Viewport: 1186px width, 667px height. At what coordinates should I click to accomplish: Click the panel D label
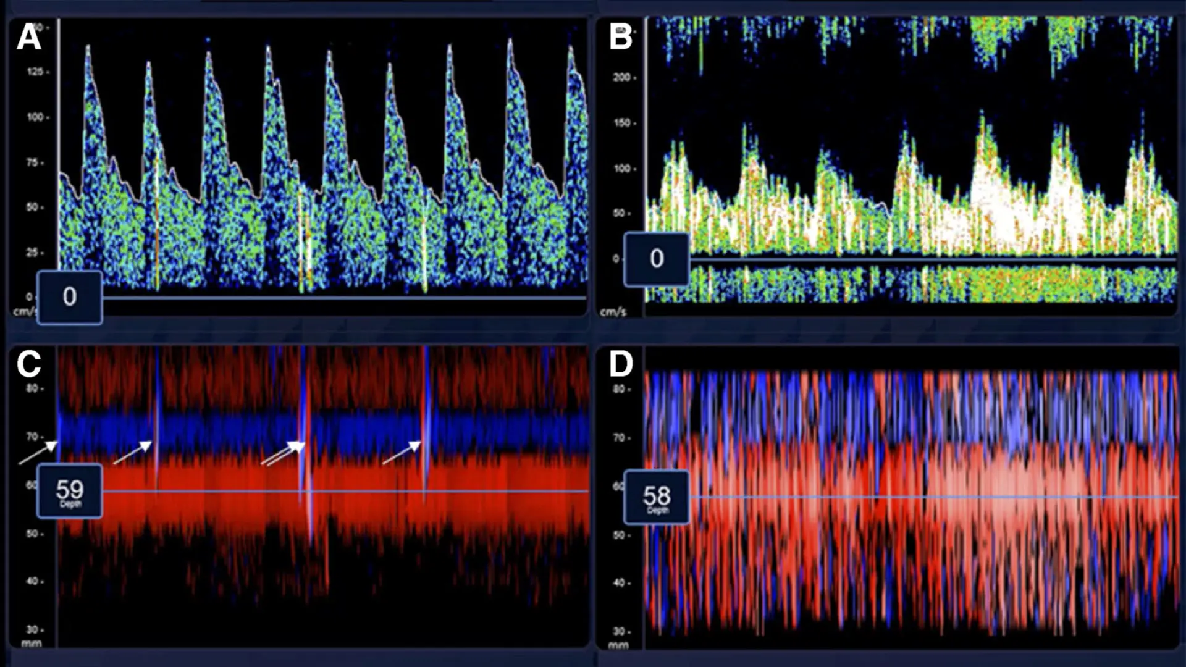point(621,364)
